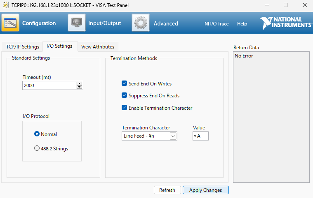This screenshot has width=313, height=198.
Task: Toggle Suppress End On Reads checkbox
Action: click(x=125, y=95)
